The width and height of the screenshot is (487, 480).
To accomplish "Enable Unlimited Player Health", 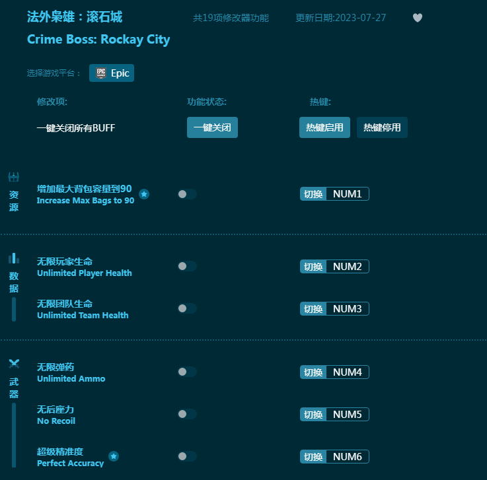I will (187, 266).
